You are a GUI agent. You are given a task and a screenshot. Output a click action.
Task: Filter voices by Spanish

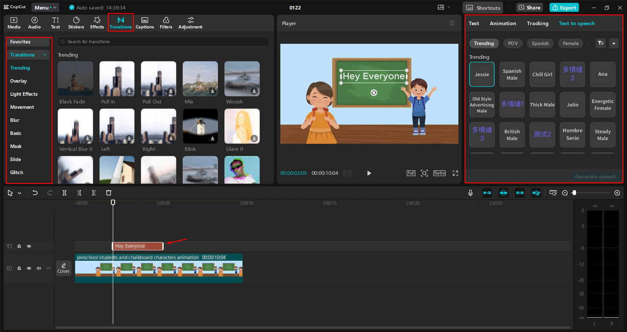540,43
